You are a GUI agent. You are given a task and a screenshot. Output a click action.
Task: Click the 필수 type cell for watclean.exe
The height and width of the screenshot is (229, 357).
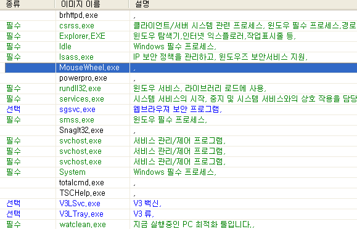pos(14,225)
